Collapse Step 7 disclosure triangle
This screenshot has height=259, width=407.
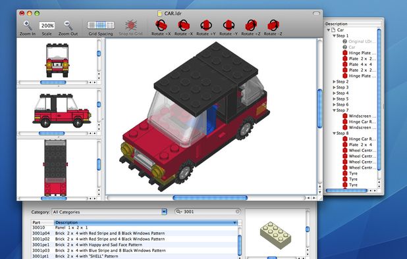pyautogui.click(x=335, y=110)
